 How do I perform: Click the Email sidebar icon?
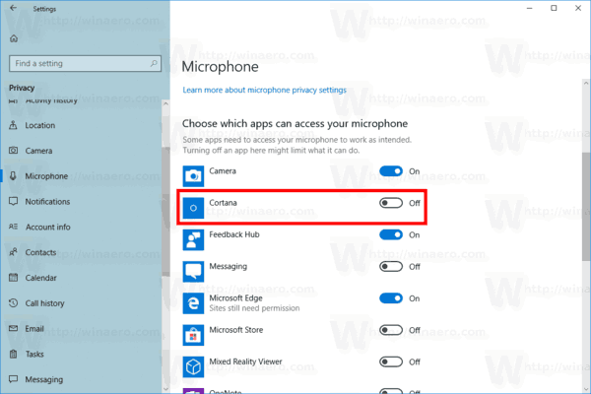click(x=13, y=328)
